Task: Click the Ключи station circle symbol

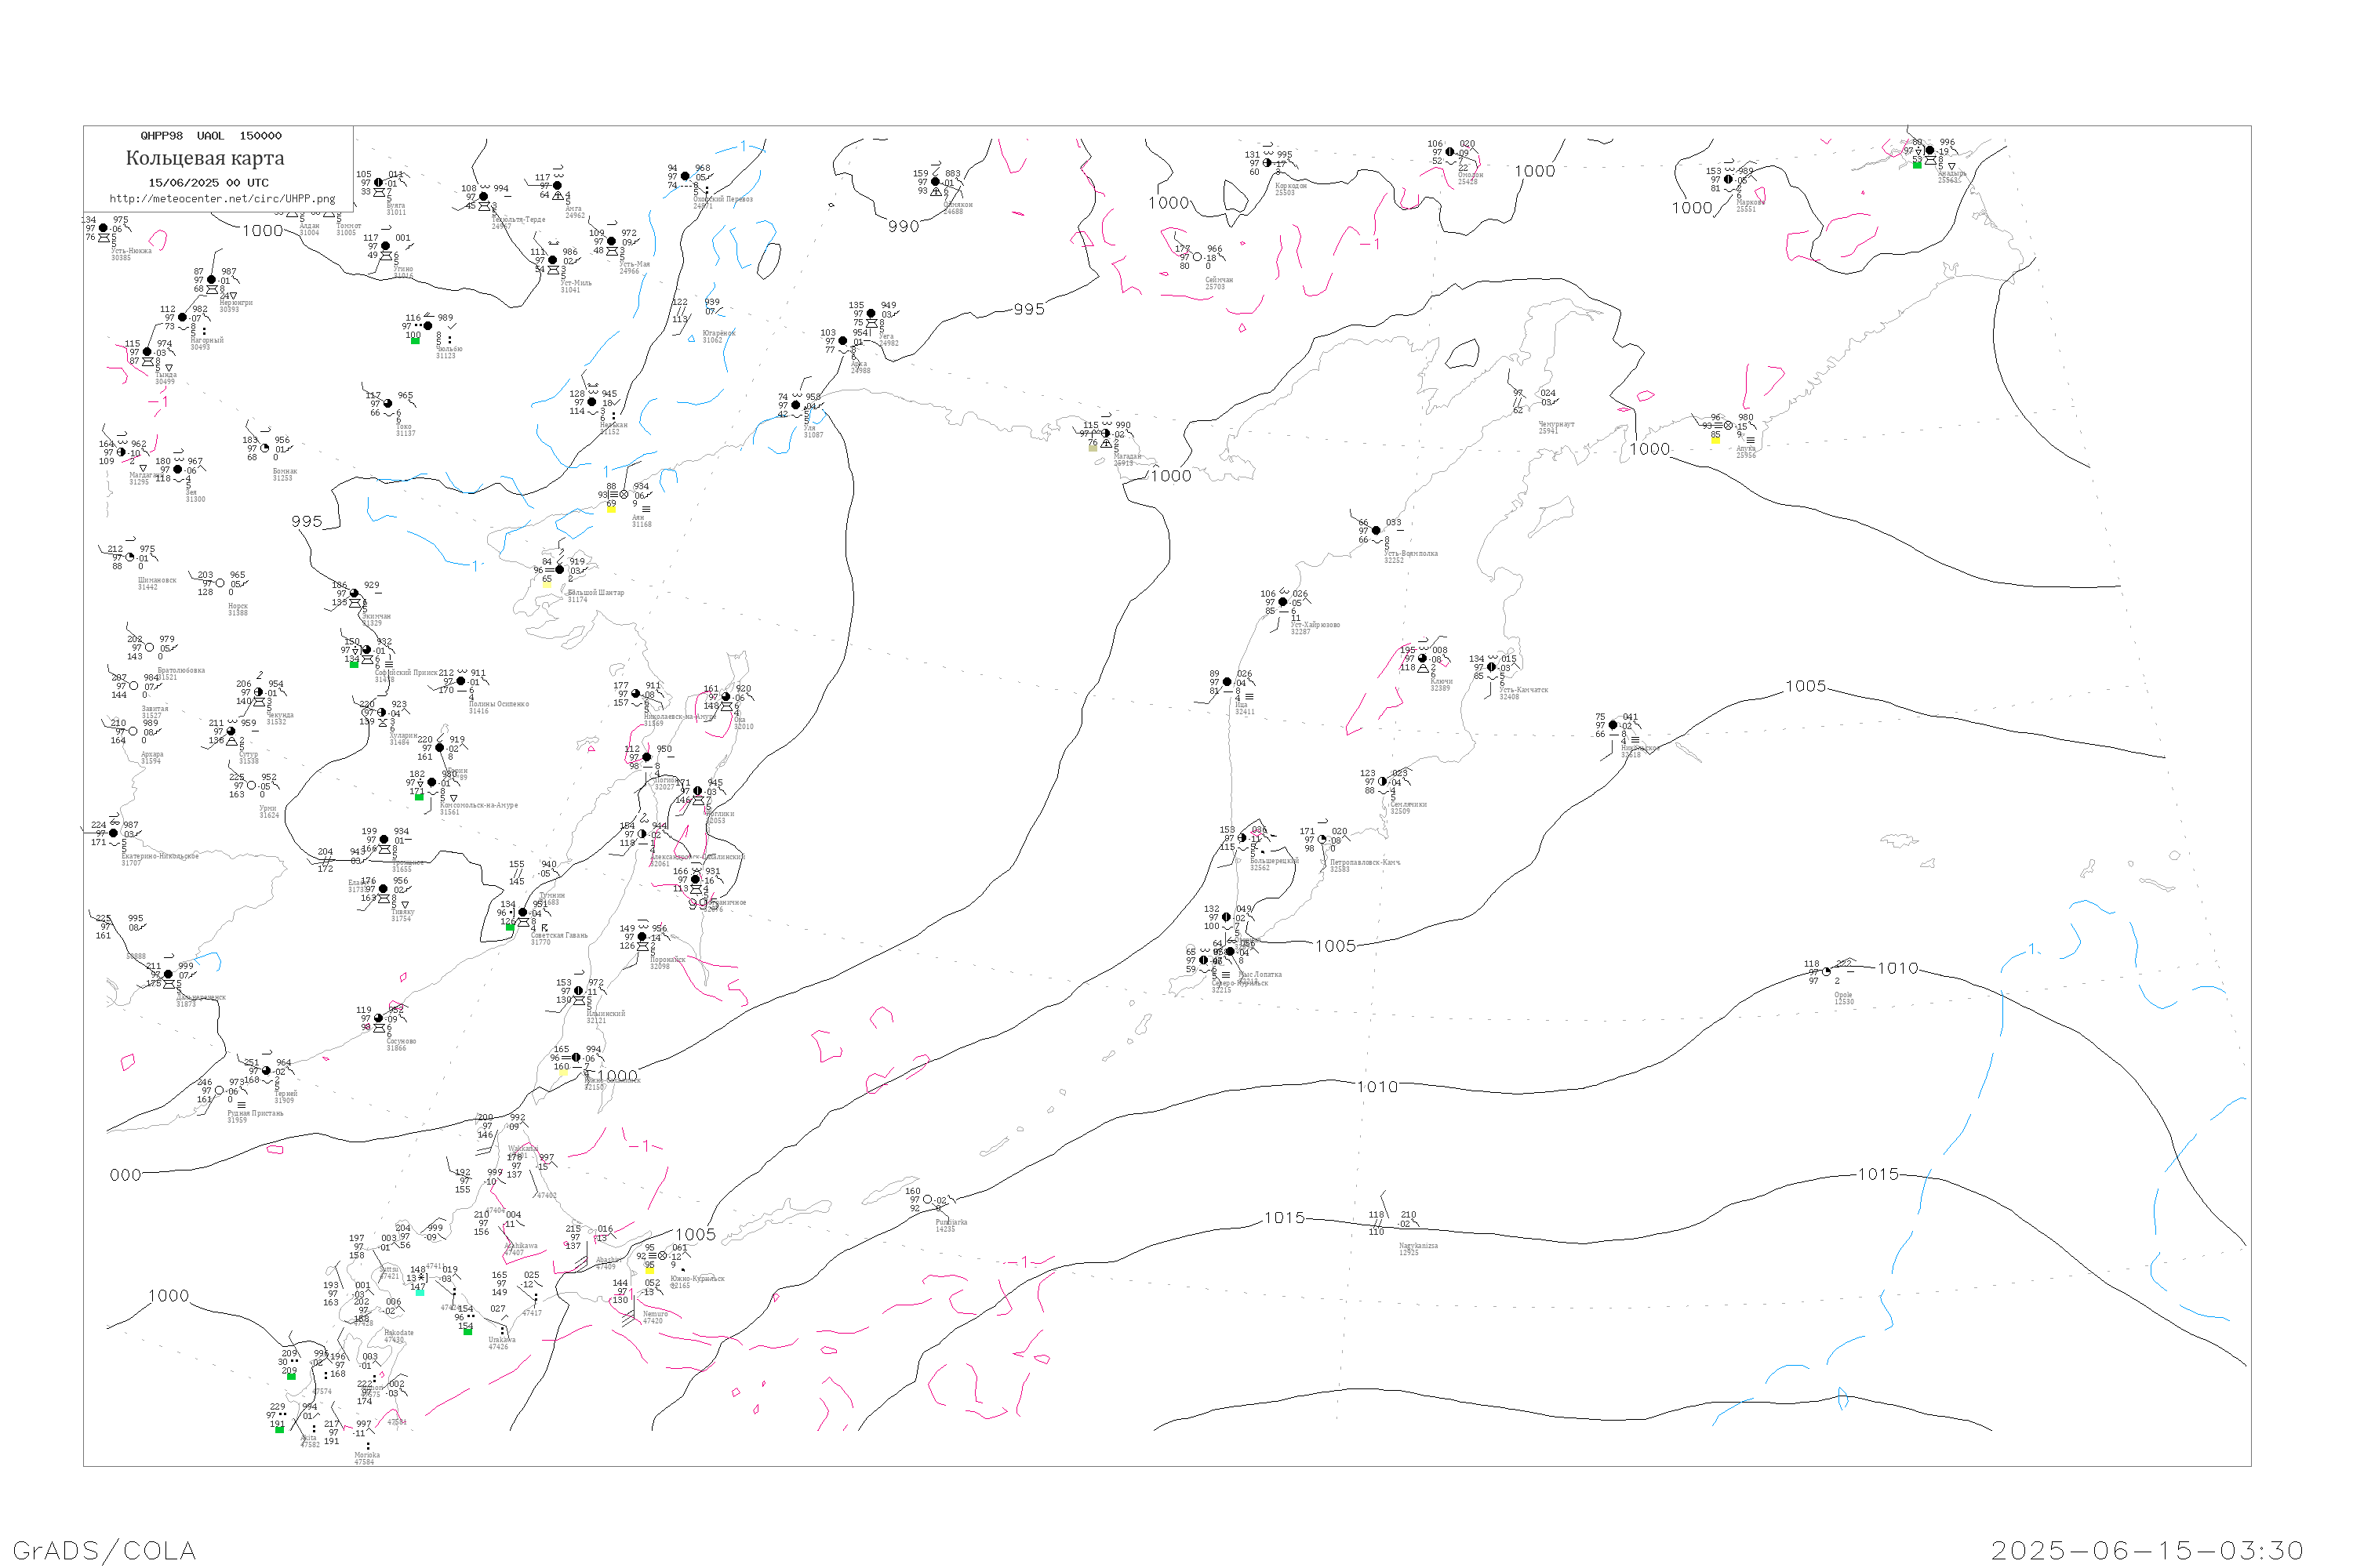Action: (1423, 659)
